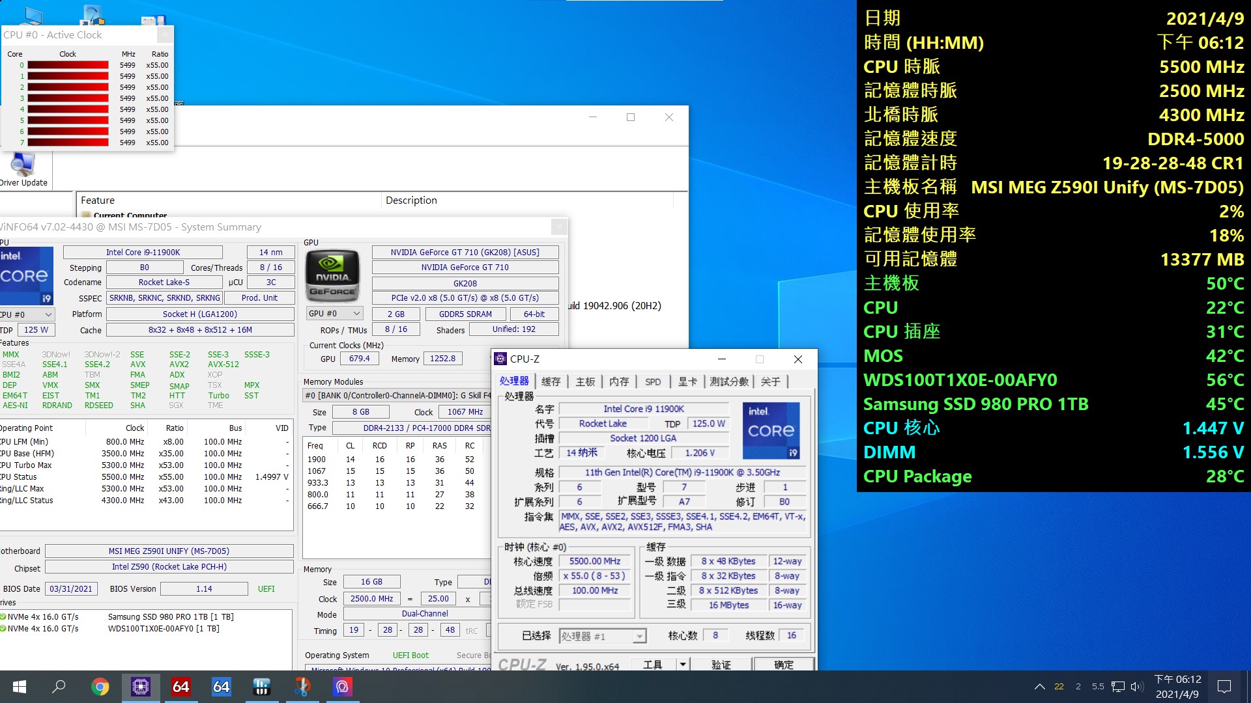
Task: Open the taskbar clock and date
Action: coord(1177,687)
